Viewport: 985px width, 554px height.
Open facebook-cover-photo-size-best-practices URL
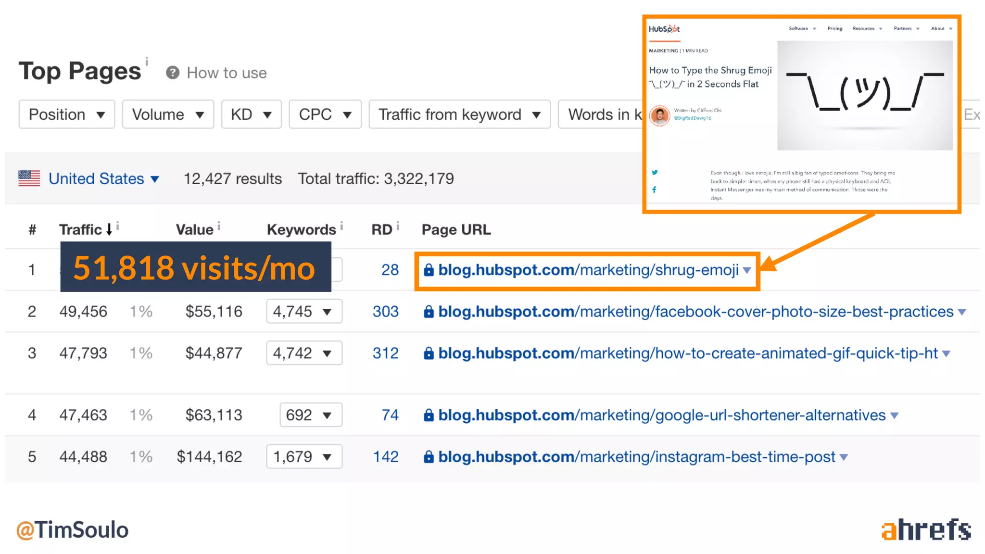(x=695, y=312)
